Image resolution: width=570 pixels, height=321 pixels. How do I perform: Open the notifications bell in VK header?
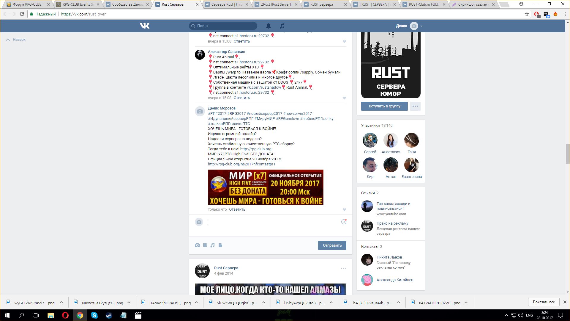point(269,26)
